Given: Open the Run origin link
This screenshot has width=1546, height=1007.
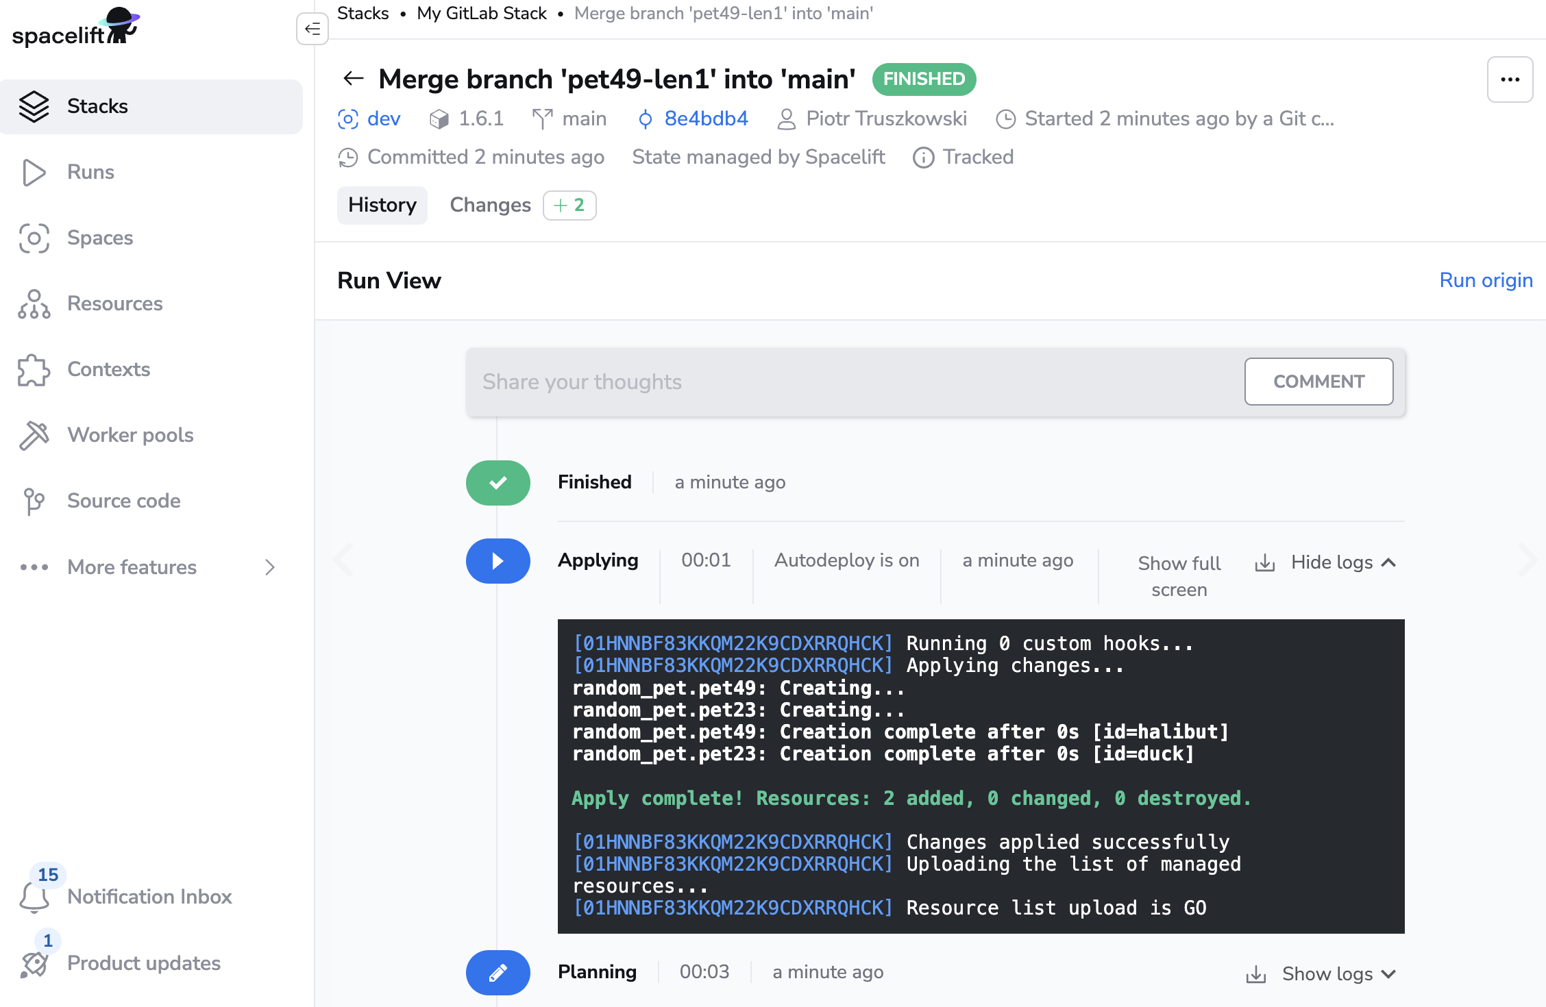Looking at the screenshot, I should tap(1486, 280).
